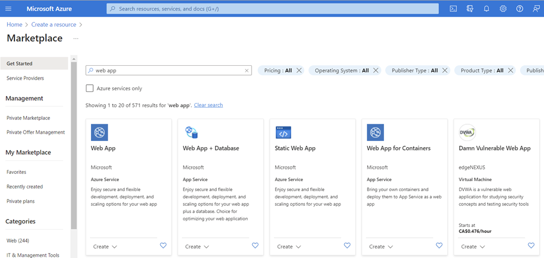Open portal settings gear

click(503, 9)
